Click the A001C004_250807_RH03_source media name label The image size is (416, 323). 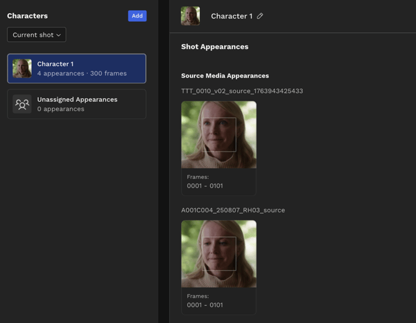(x=233, y=210)
